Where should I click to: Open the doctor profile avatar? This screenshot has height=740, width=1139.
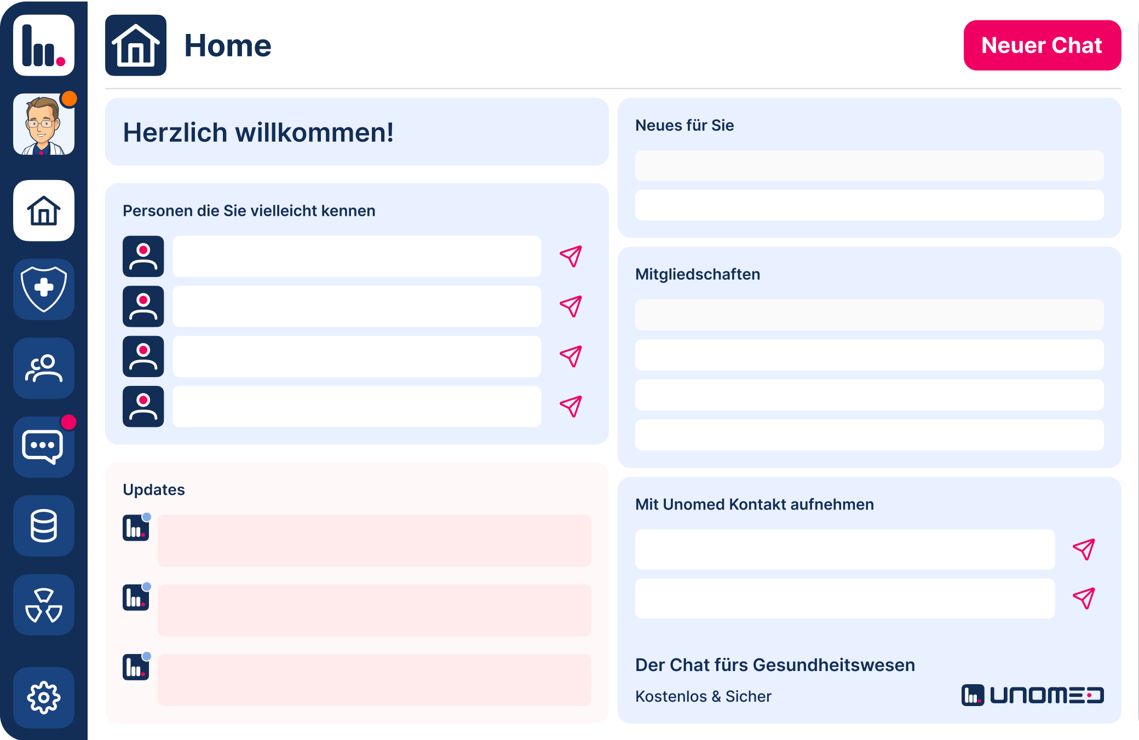tap(44, 124)
